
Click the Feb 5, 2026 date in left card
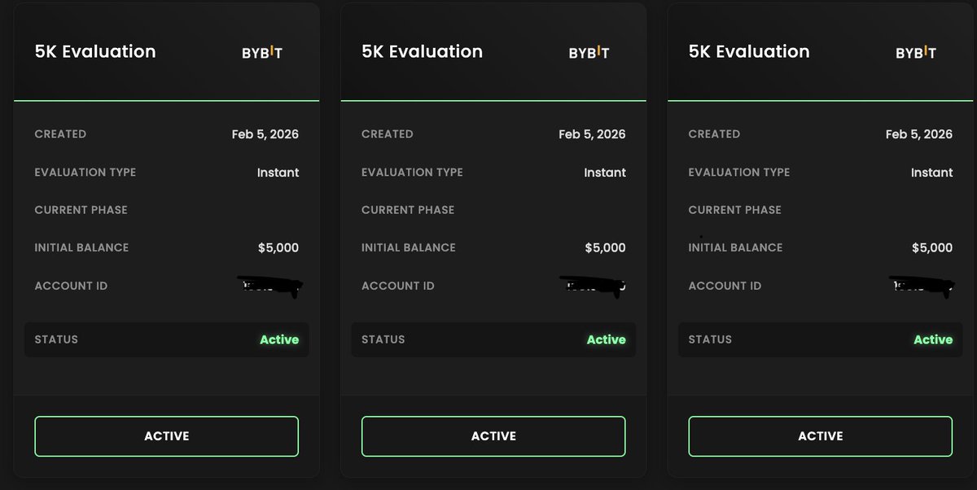click(265, 134)
